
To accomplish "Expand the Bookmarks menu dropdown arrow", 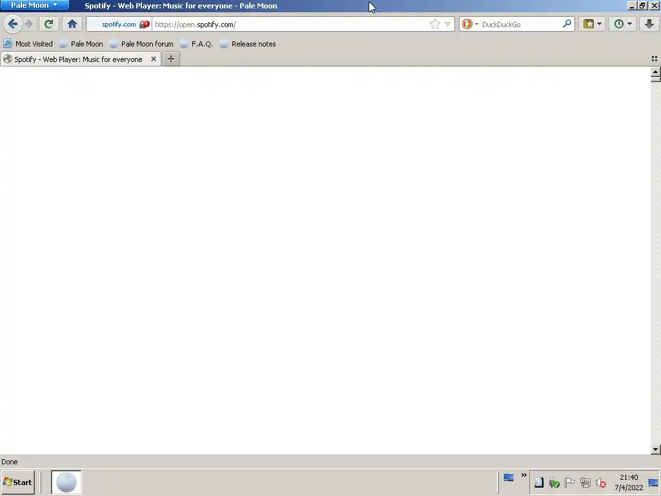I will coord(599,24).
